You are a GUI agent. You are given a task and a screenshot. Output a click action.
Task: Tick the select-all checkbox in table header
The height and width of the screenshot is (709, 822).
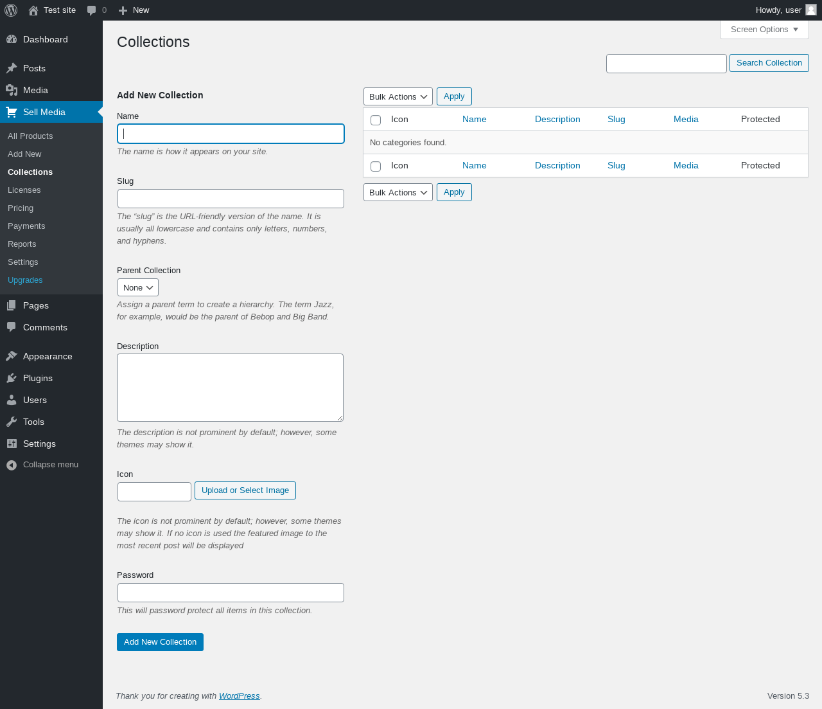(376, 120)
